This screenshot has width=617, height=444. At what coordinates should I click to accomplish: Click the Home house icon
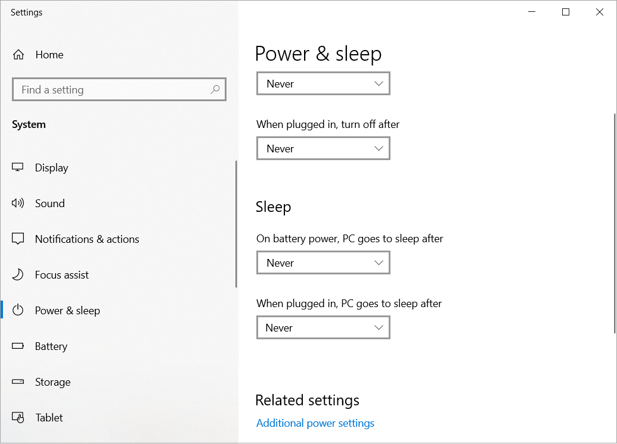tap(18, 55)
